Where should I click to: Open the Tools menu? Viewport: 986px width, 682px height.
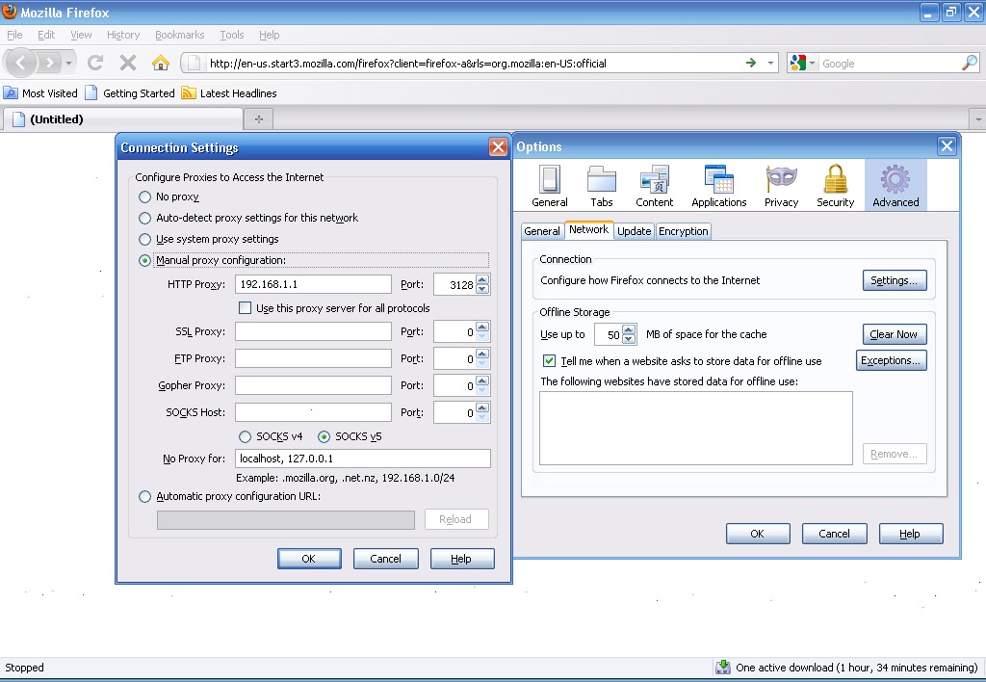coord(232,35)
